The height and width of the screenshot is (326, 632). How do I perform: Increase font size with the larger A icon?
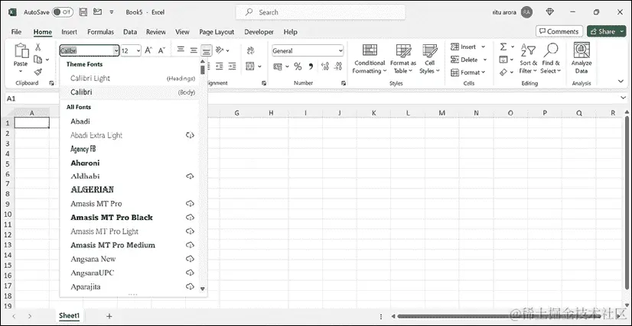(x=148, y=50)
